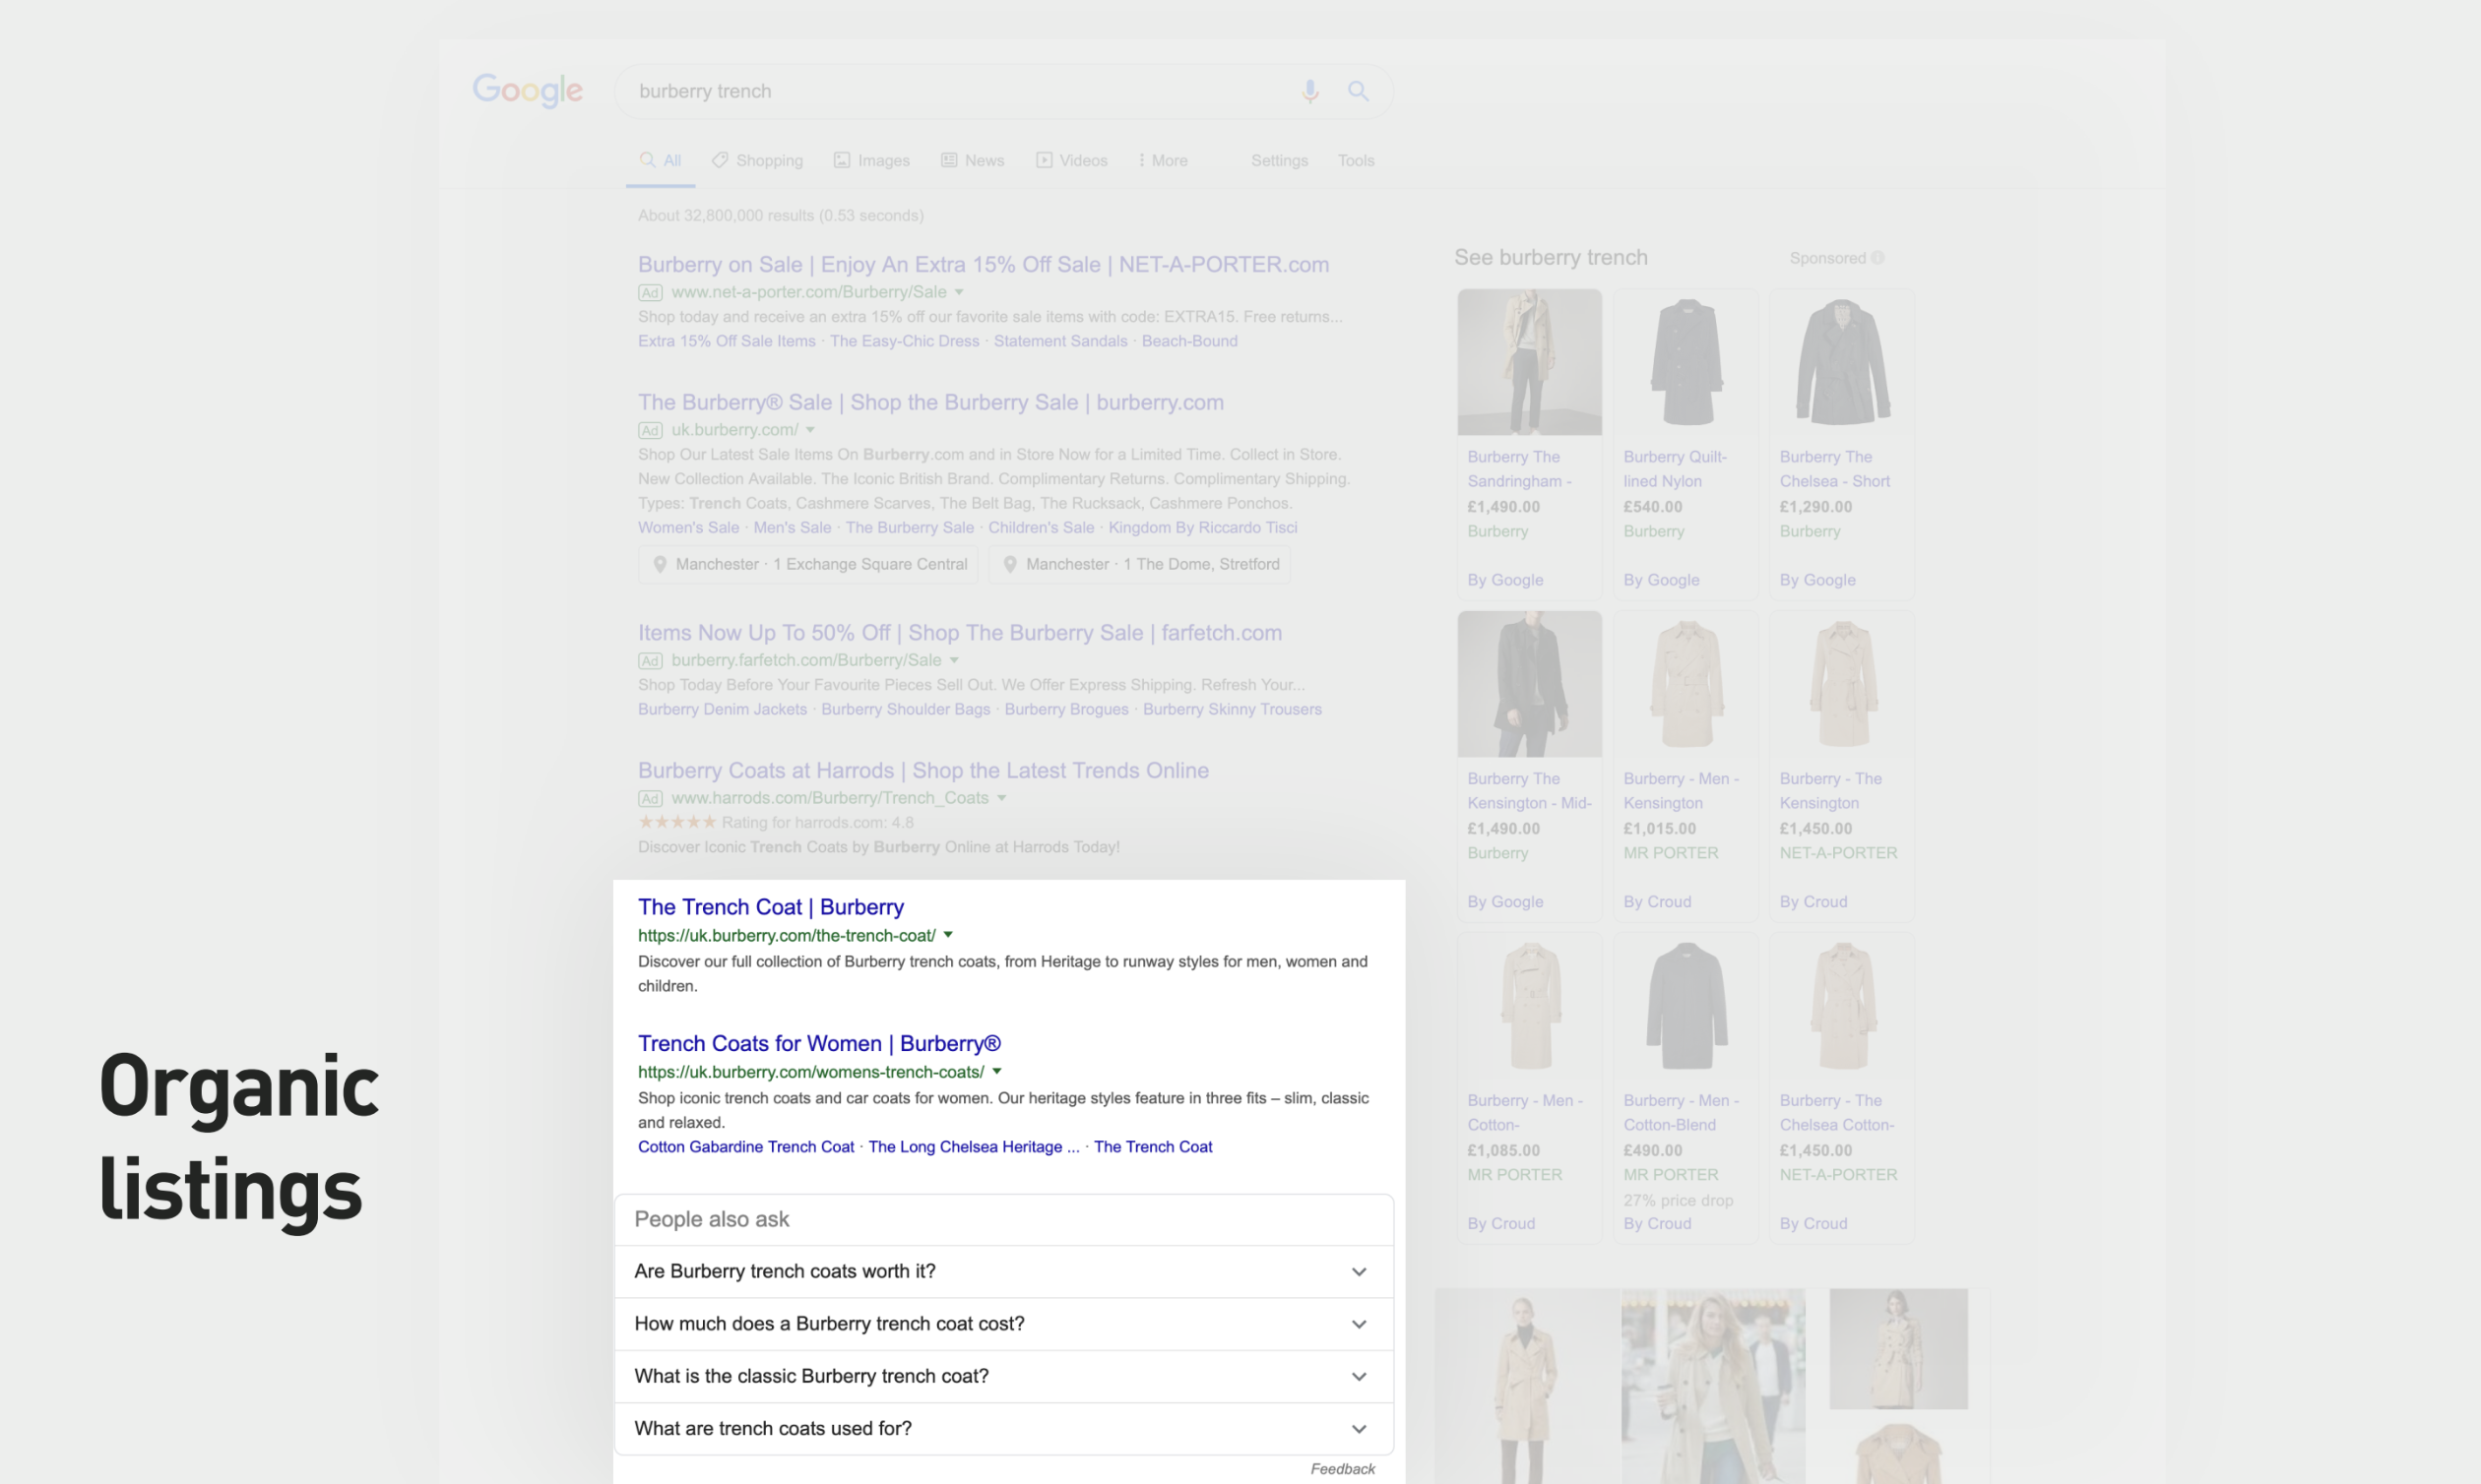2481x1484 pixels.
Task: Click the magnifying glass search icon
Action: [x=1358, y=91]
